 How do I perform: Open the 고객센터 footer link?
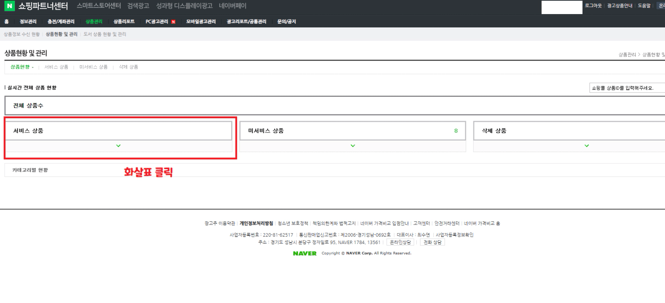pos(422,223)
